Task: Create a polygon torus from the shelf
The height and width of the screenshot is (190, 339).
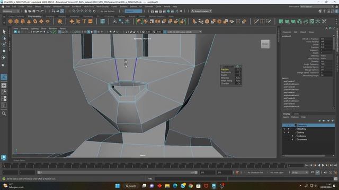Action: point(35,21)
